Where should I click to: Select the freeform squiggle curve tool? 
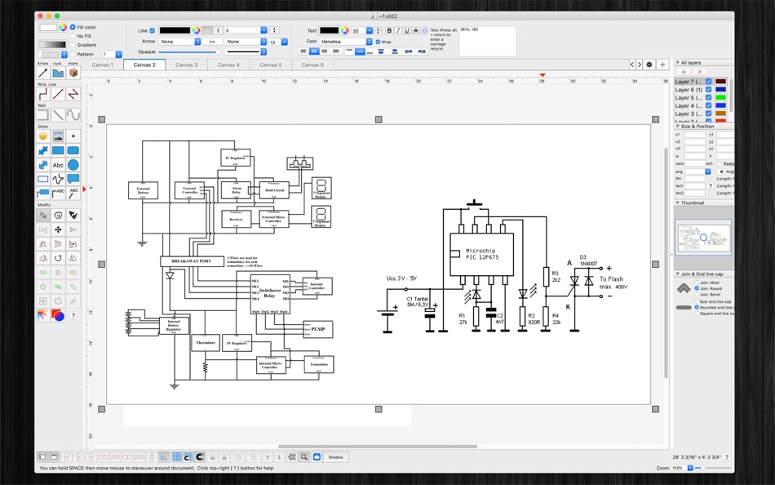point(58,179)
